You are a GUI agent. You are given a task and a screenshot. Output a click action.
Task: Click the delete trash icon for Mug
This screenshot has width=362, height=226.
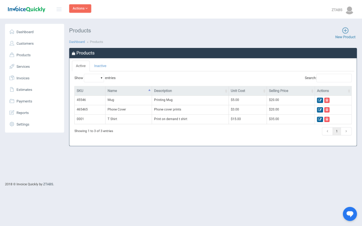(x=327, y=100)
